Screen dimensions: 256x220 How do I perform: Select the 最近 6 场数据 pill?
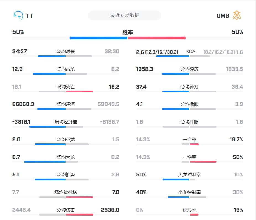click(x=125, y=15)
